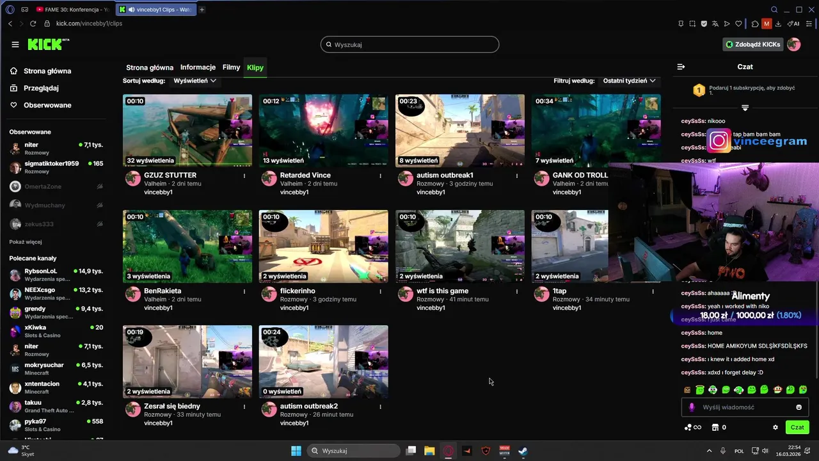The height and width of the screenshot is (461, 819).
Task: Switch to the Strona główna channel tab
Action: (150, 67)
